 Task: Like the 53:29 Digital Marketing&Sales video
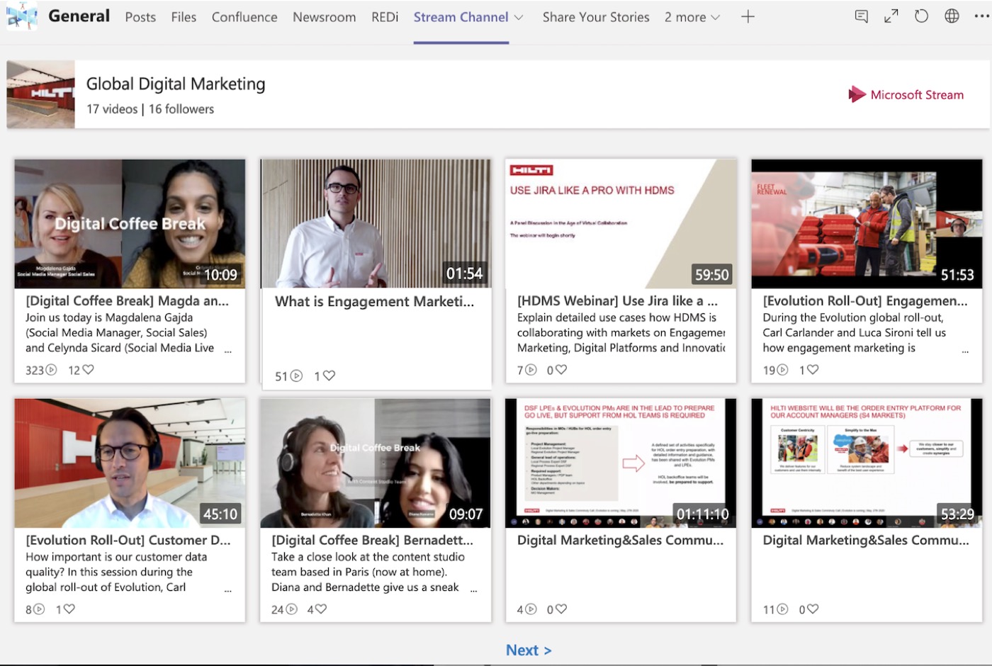click(x=813, y=609)
